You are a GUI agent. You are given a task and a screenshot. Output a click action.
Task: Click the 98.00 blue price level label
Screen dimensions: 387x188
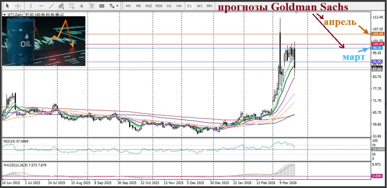click(x=378, y=48)
